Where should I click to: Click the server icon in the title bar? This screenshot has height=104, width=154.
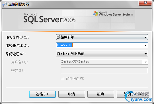(5, 4)
